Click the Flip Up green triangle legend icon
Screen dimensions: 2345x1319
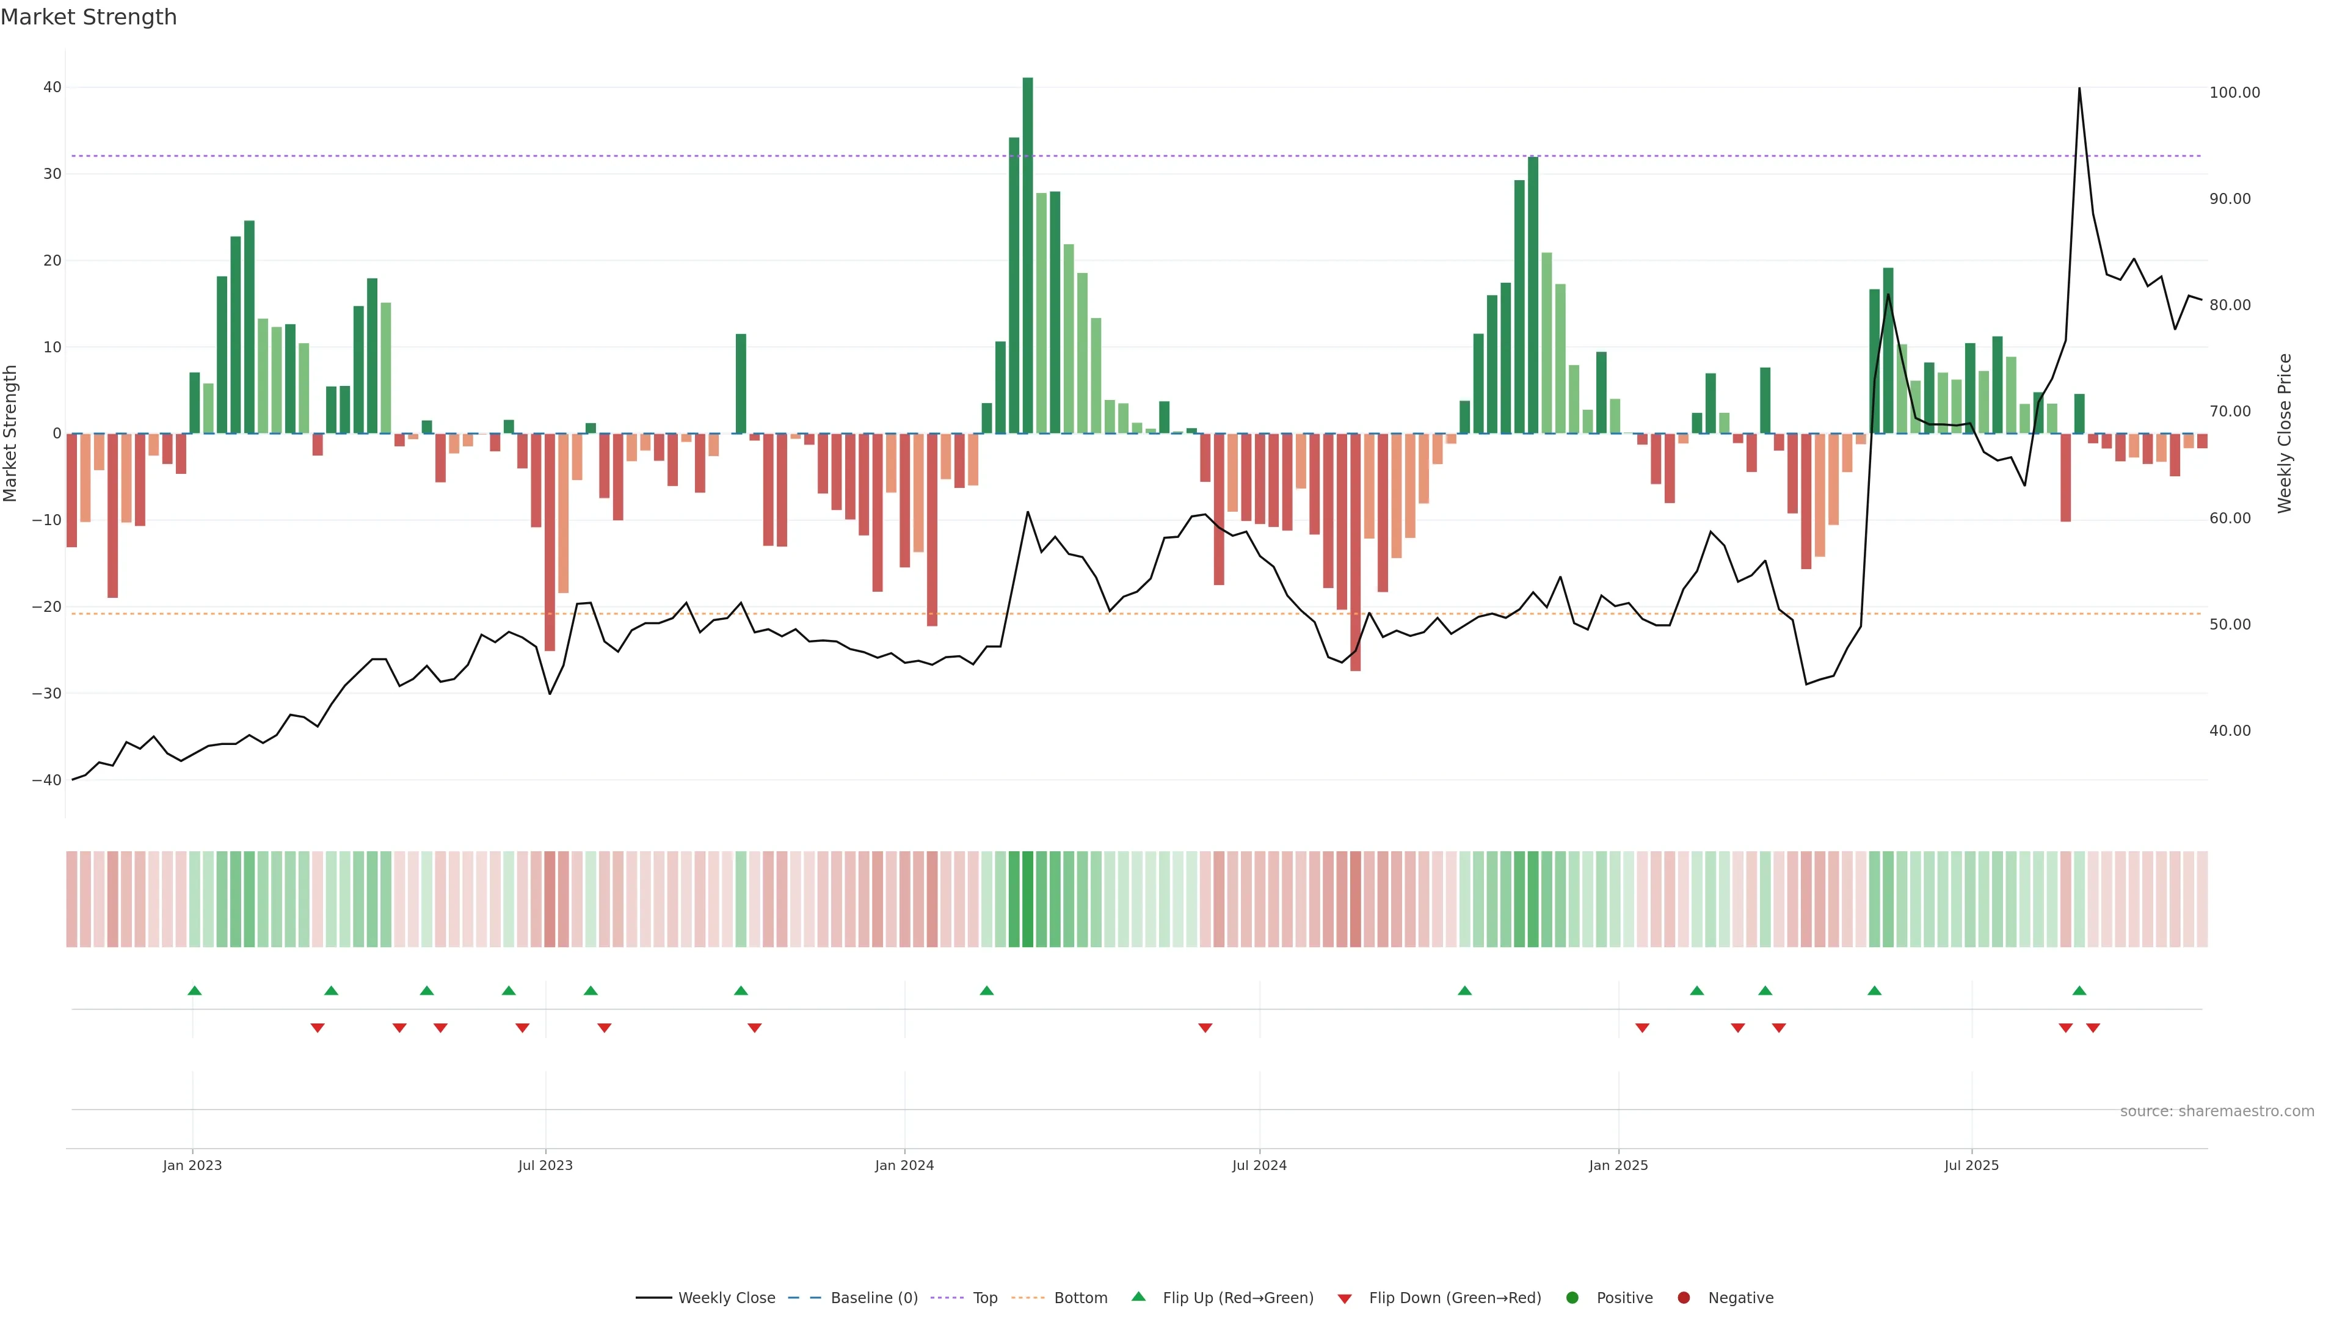[x=1138, y=1297]
